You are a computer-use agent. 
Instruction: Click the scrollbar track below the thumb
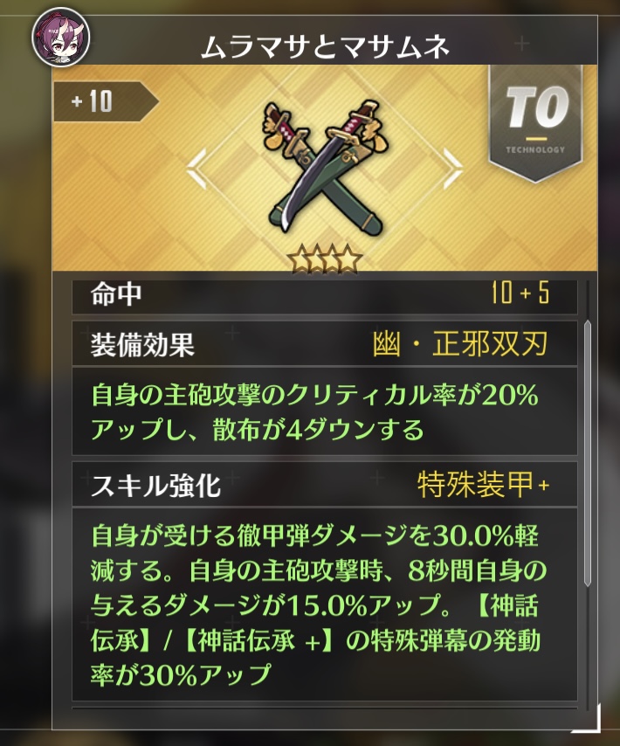588,647
